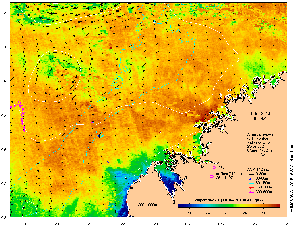Click the colorbar tick label 23
This screenshot has height=227, width=294.
189,213
